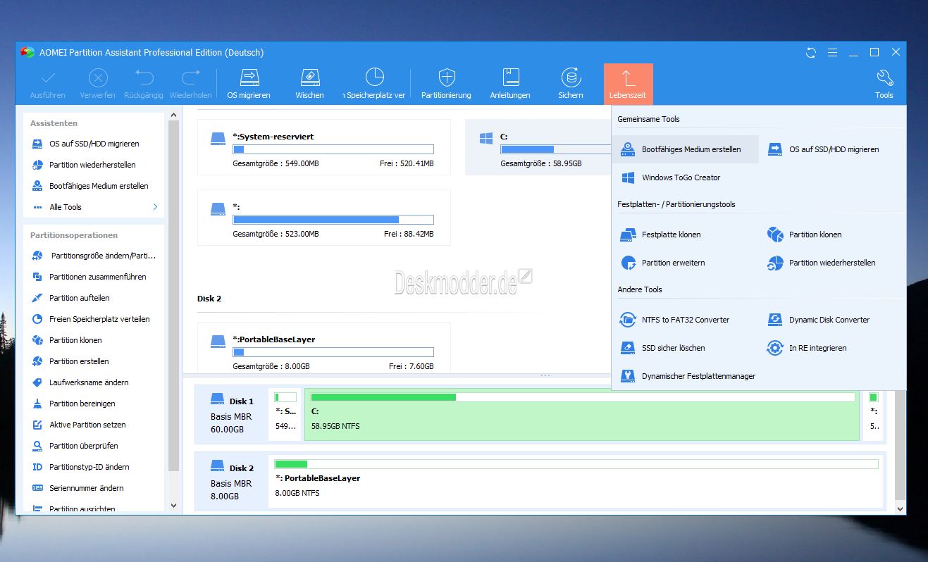Select the Wischen toolbar tool

[x=309, y=84]
